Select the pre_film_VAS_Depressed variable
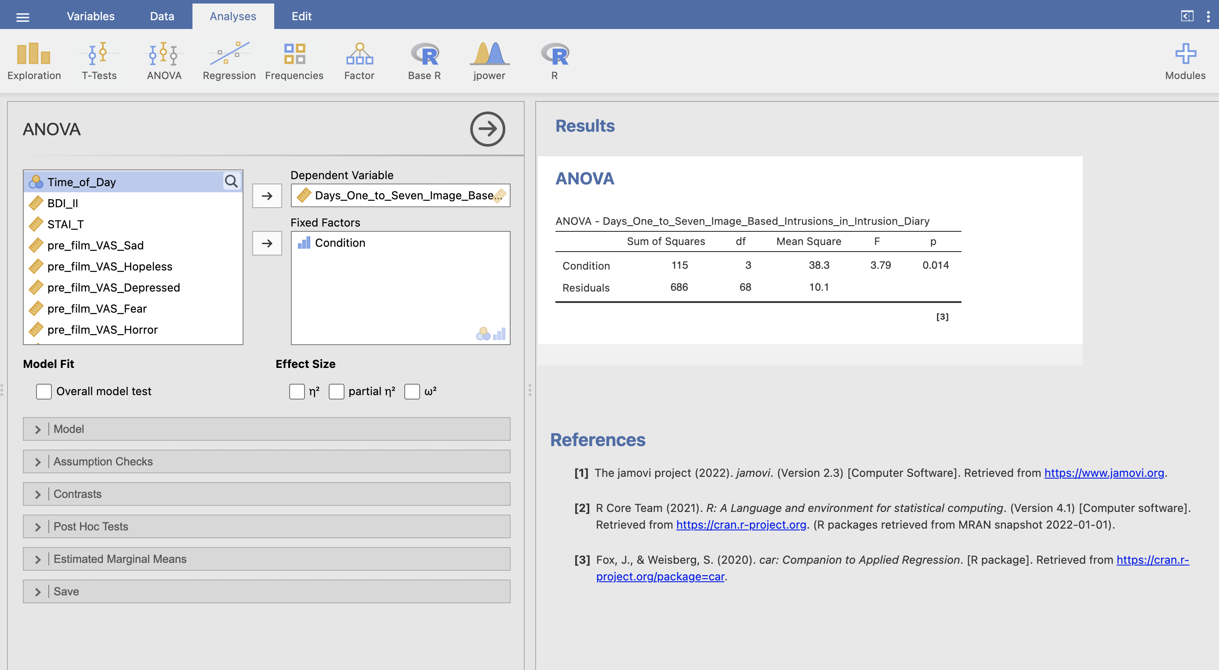Image resolution: width=1219 pixels, height=670 pixels. pos(133,288)
